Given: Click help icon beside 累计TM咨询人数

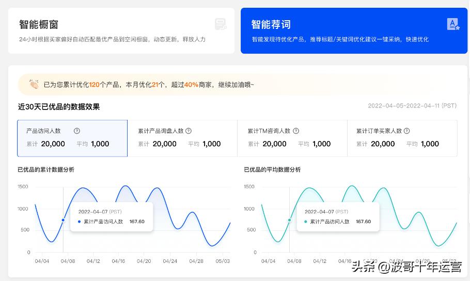Looking at the screenshot, I should 296,131.
